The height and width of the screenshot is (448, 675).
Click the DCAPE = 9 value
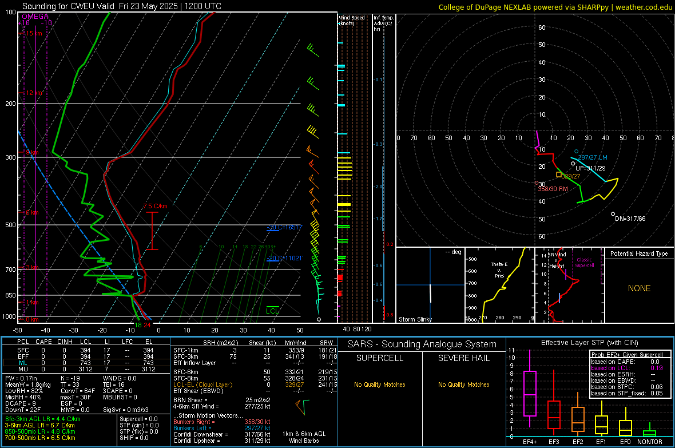pyautogui.click(x=21, y=403)
